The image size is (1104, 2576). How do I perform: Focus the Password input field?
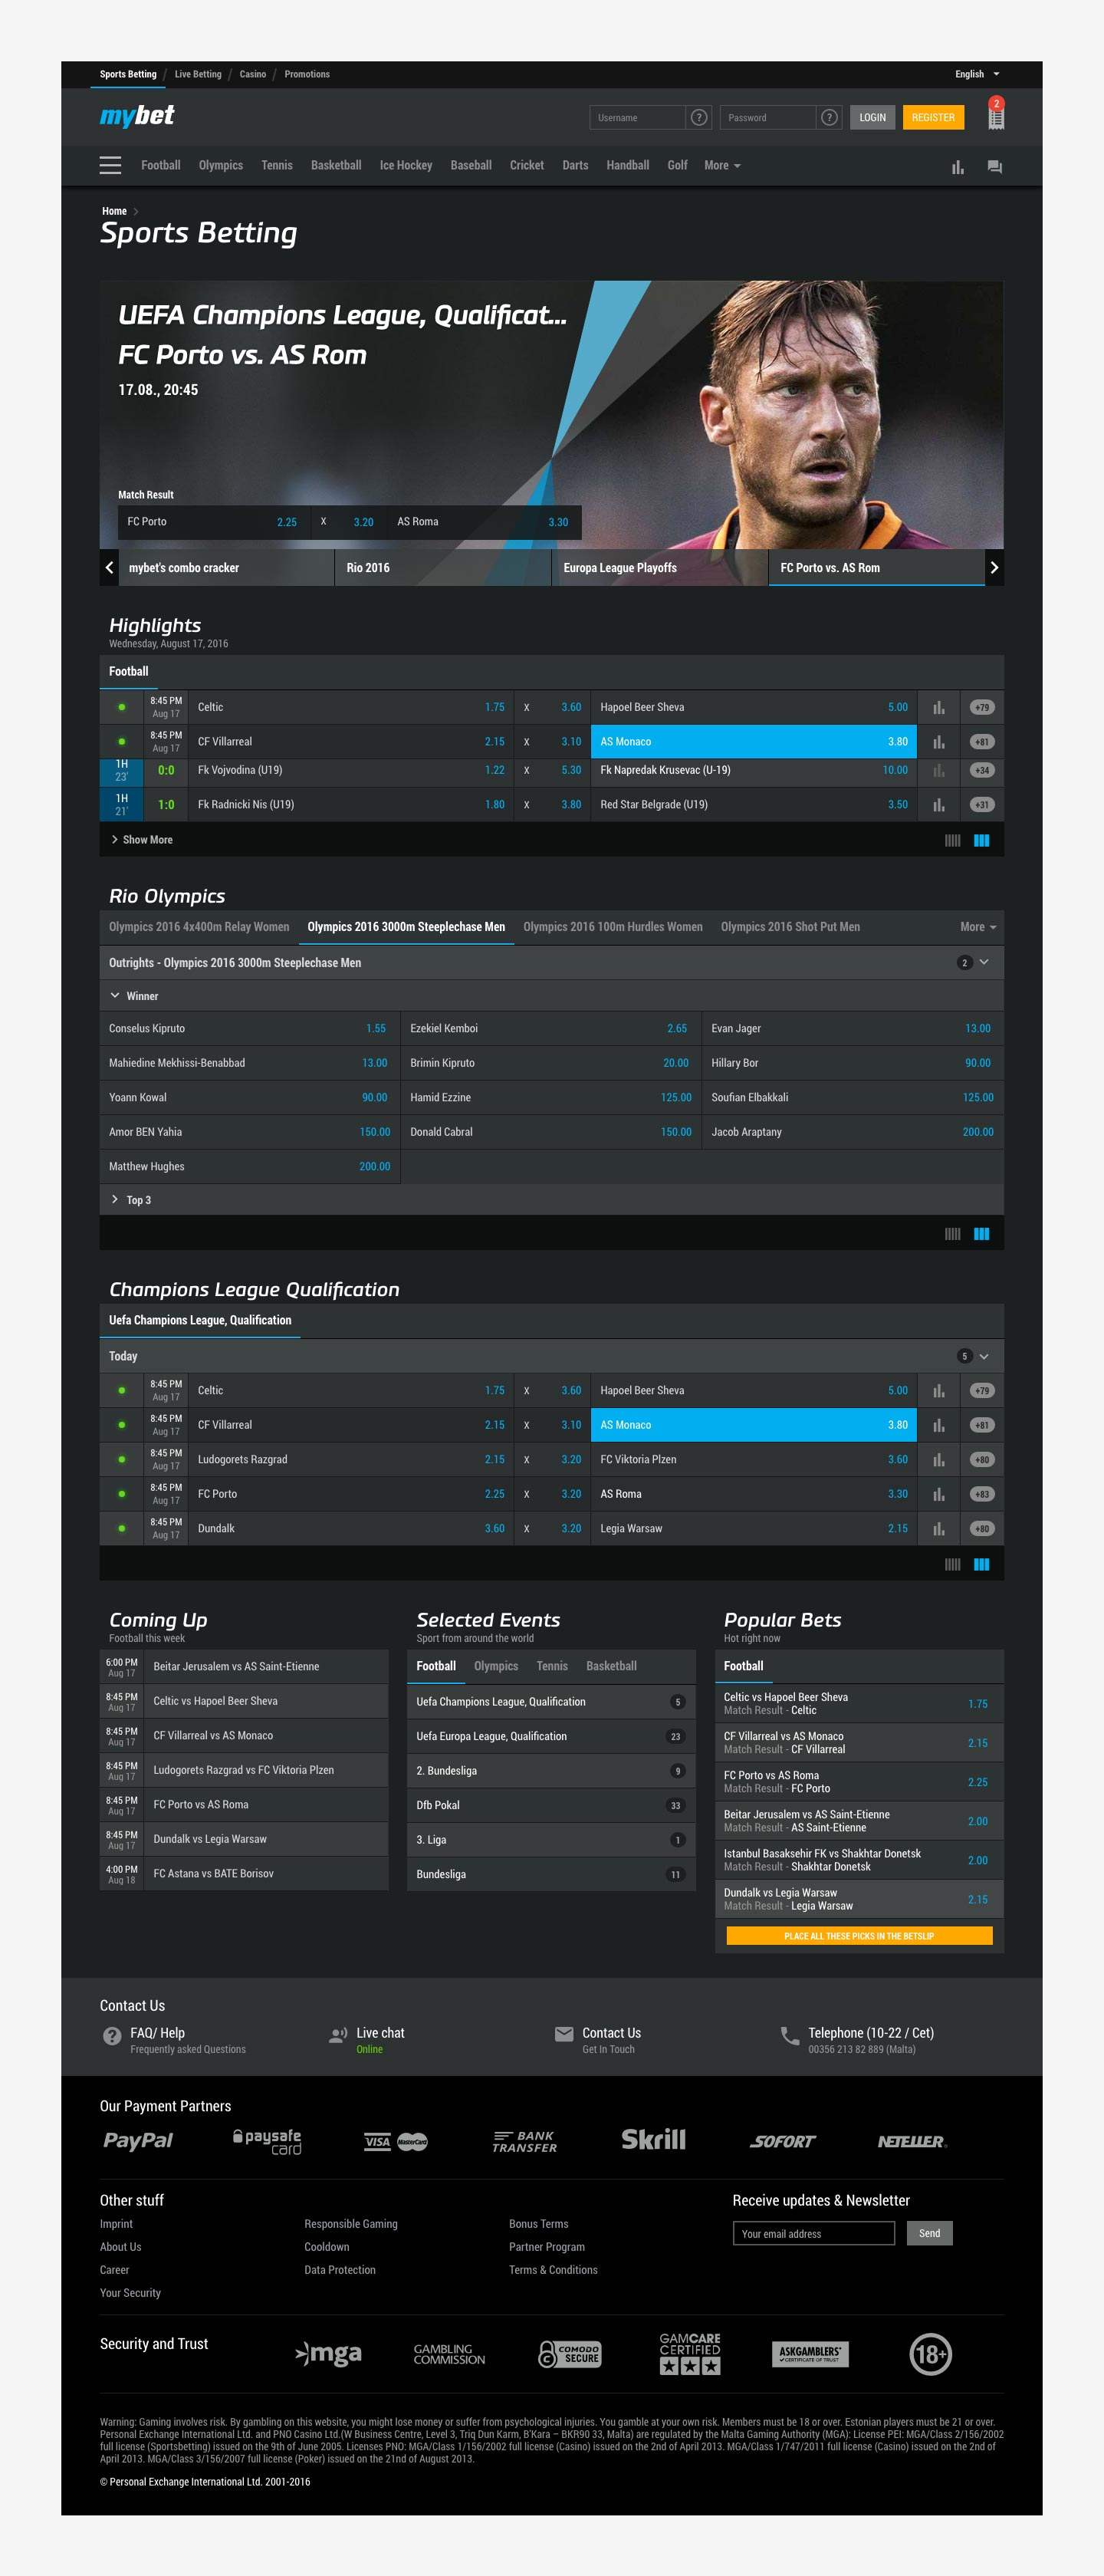pyautogui.click(x=767, y=117)
